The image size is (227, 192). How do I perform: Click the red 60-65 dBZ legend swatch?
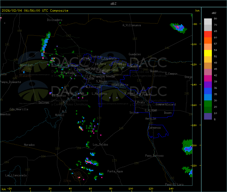coord(208,34)
